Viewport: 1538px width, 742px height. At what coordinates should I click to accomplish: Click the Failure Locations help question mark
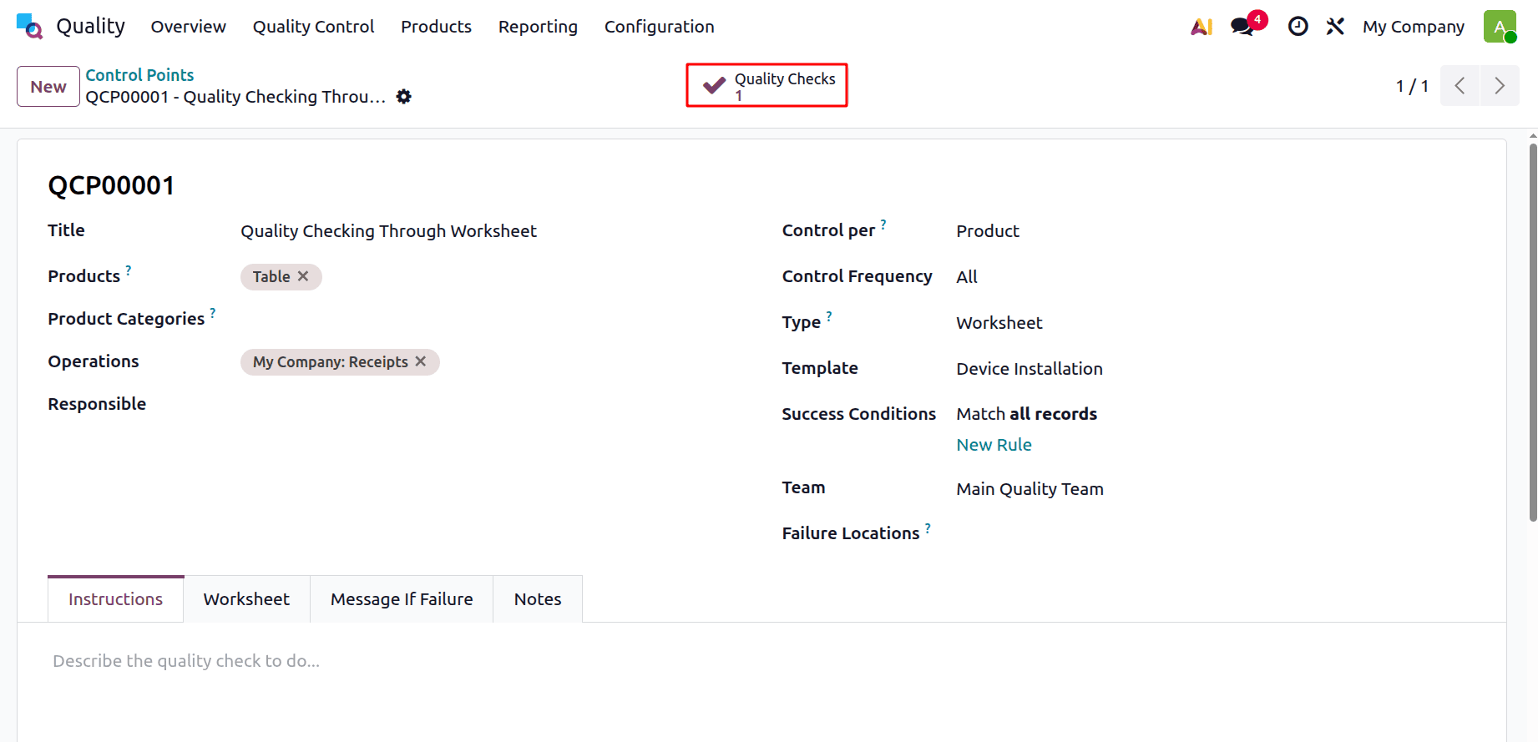[928, 527]
